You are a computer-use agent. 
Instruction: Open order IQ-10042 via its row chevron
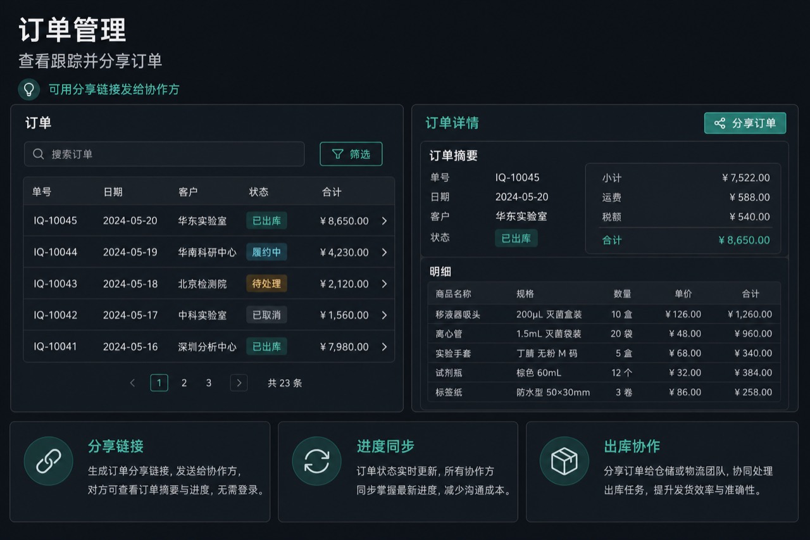(x=384, y=315)
